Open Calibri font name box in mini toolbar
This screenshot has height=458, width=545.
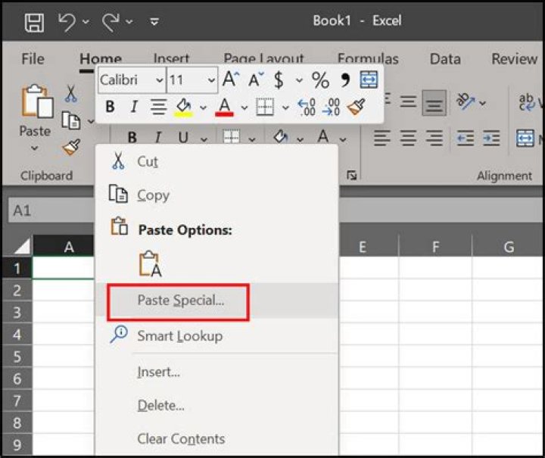coord(132,80)
